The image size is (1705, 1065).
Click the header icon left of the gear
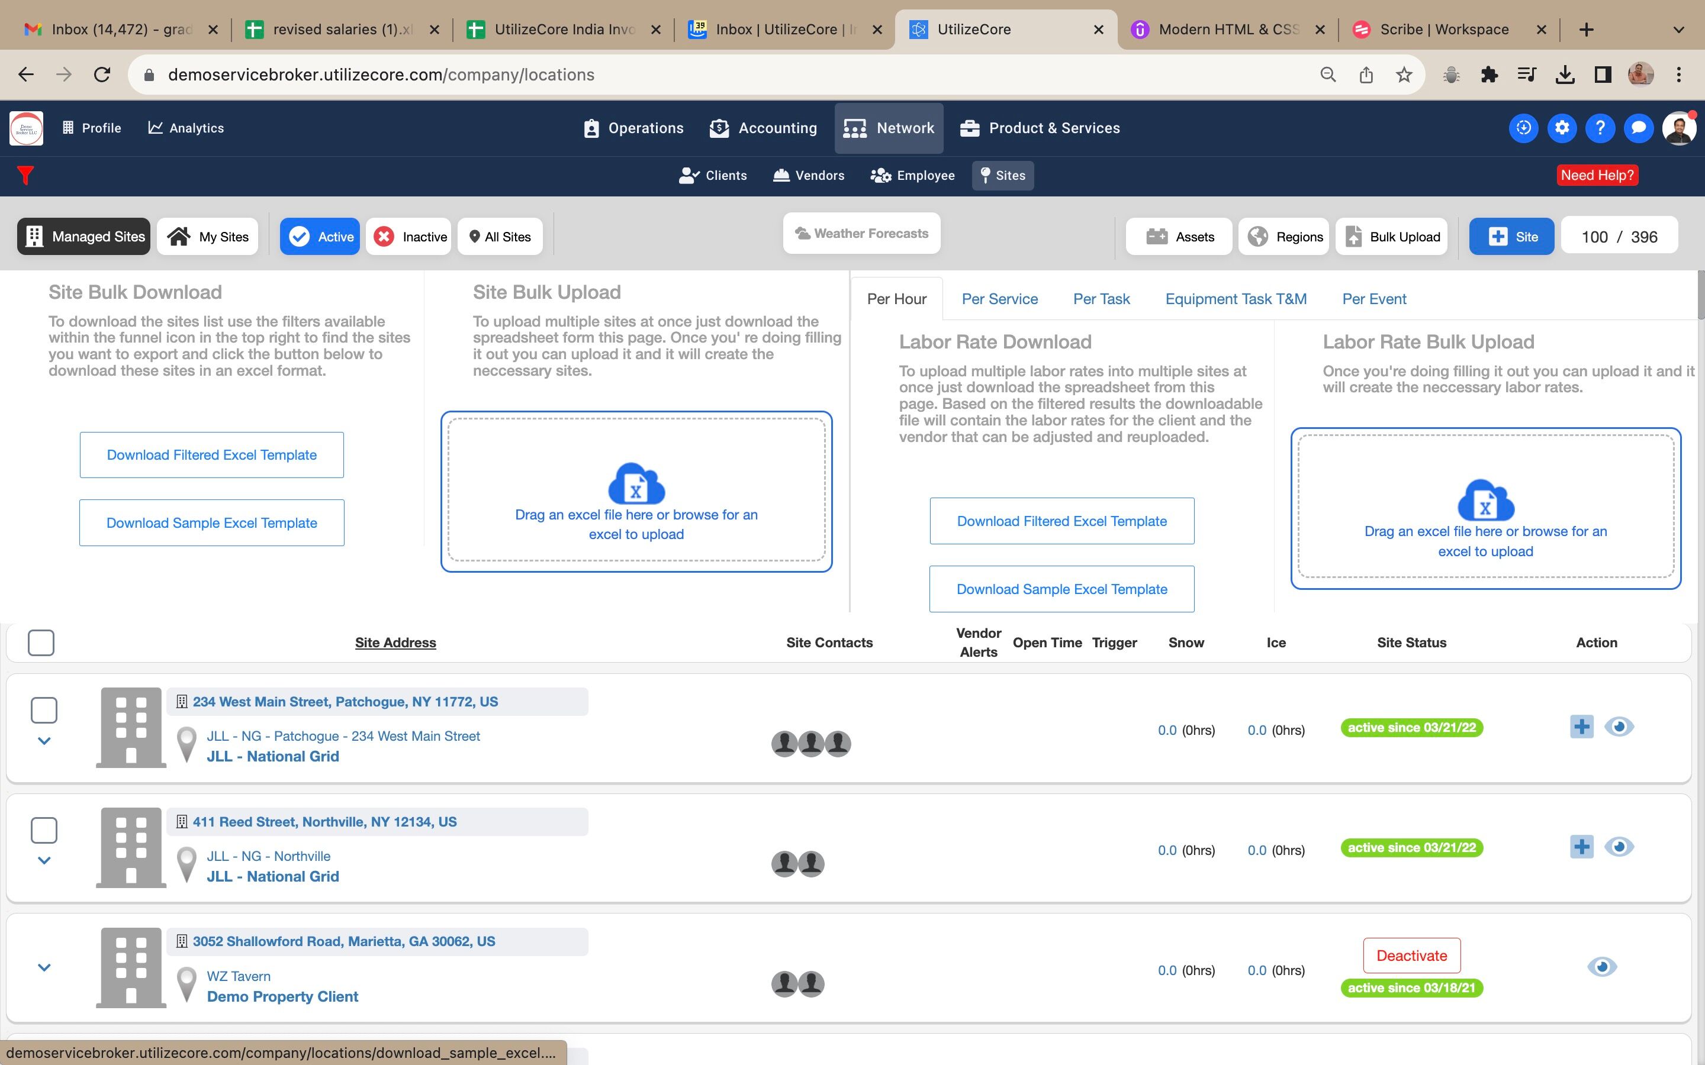pos(1523,127)
